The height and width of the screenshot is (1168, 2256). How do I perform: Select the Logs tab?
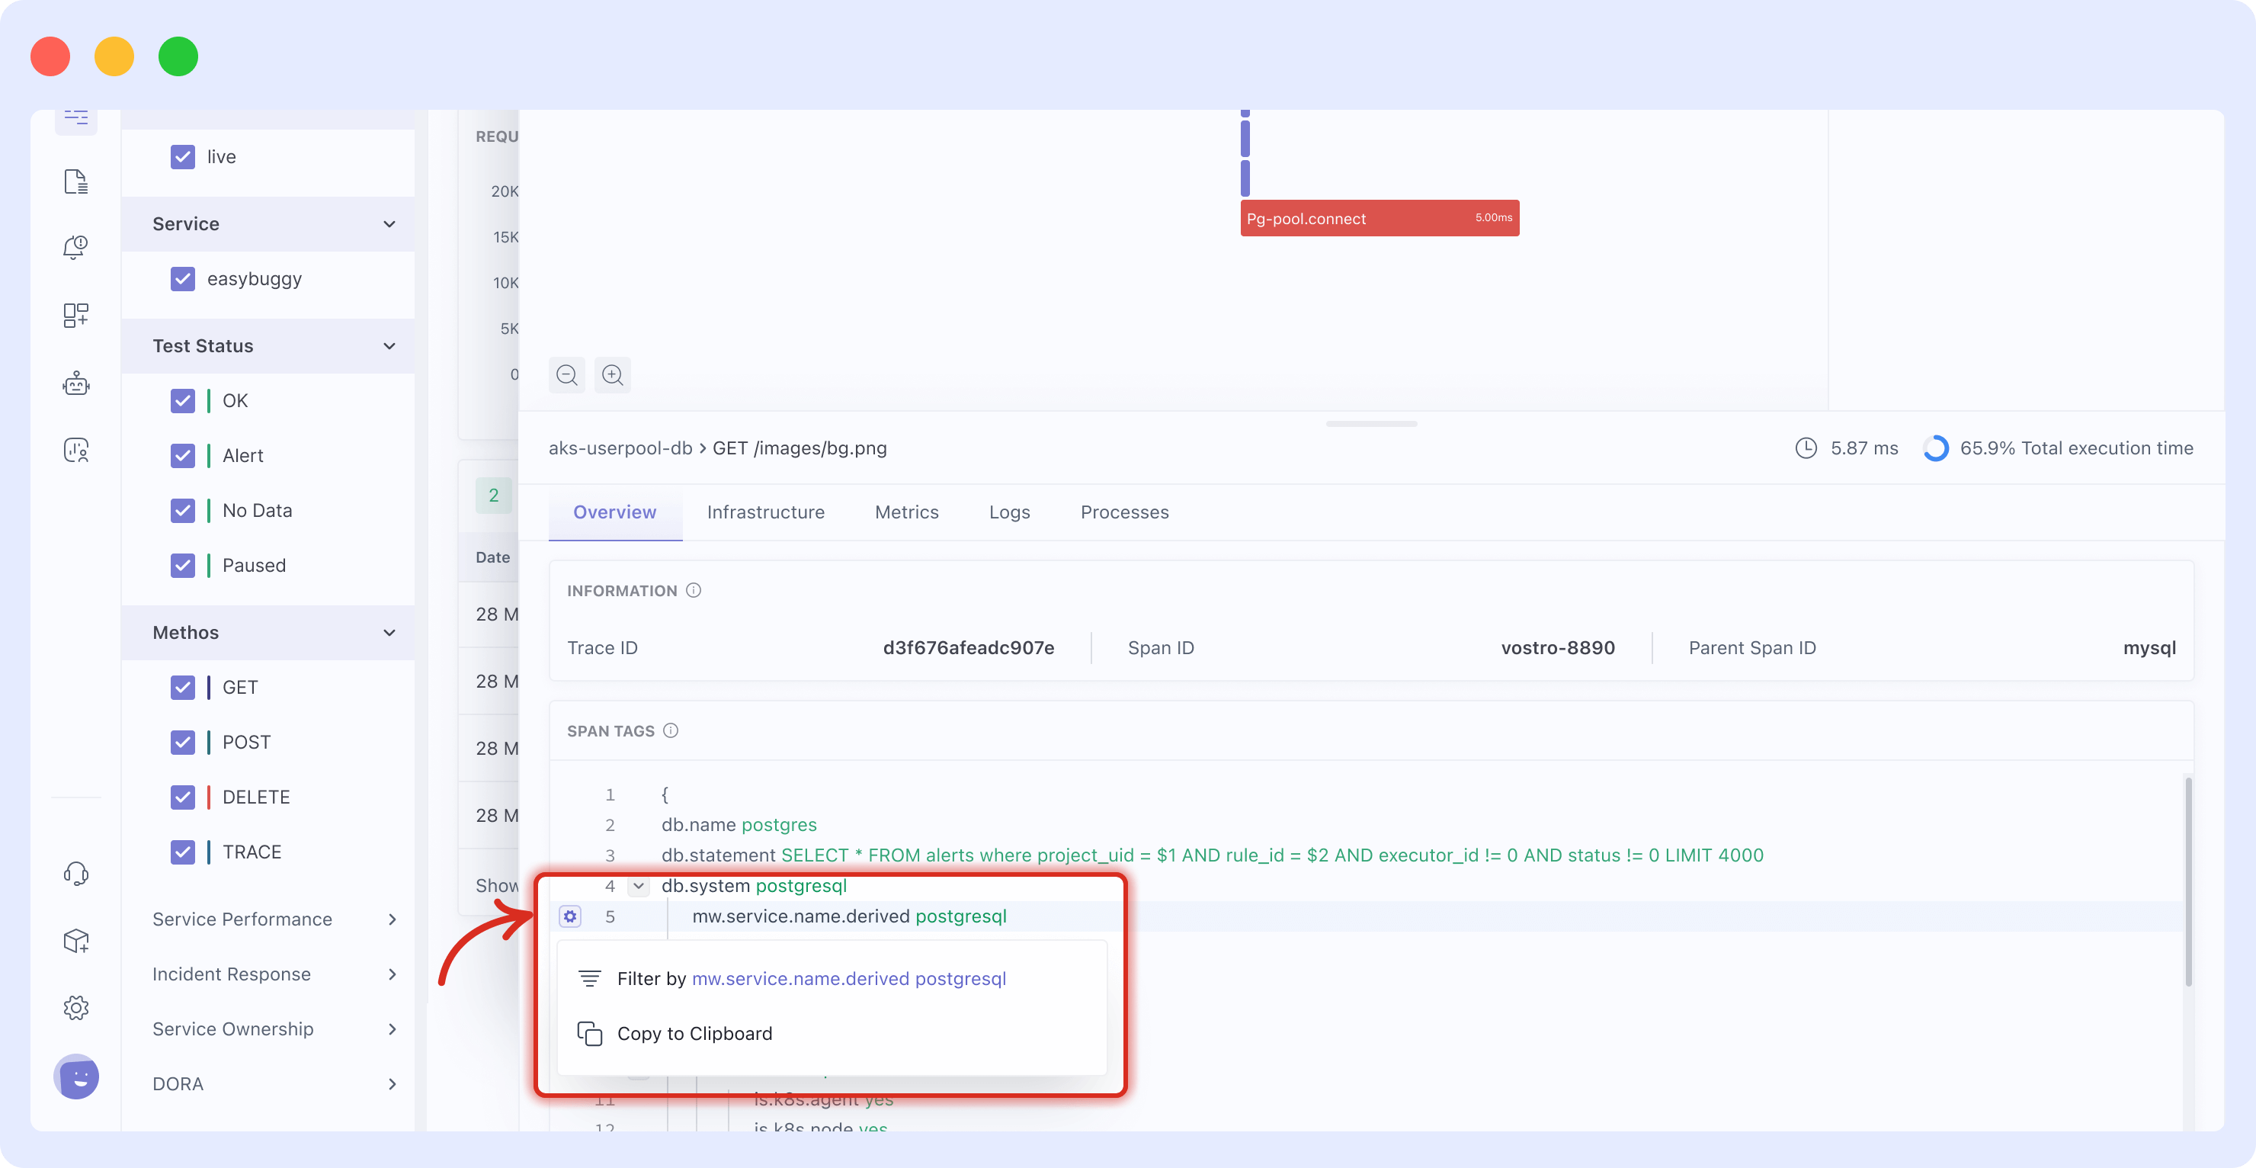click(1008, 511)
